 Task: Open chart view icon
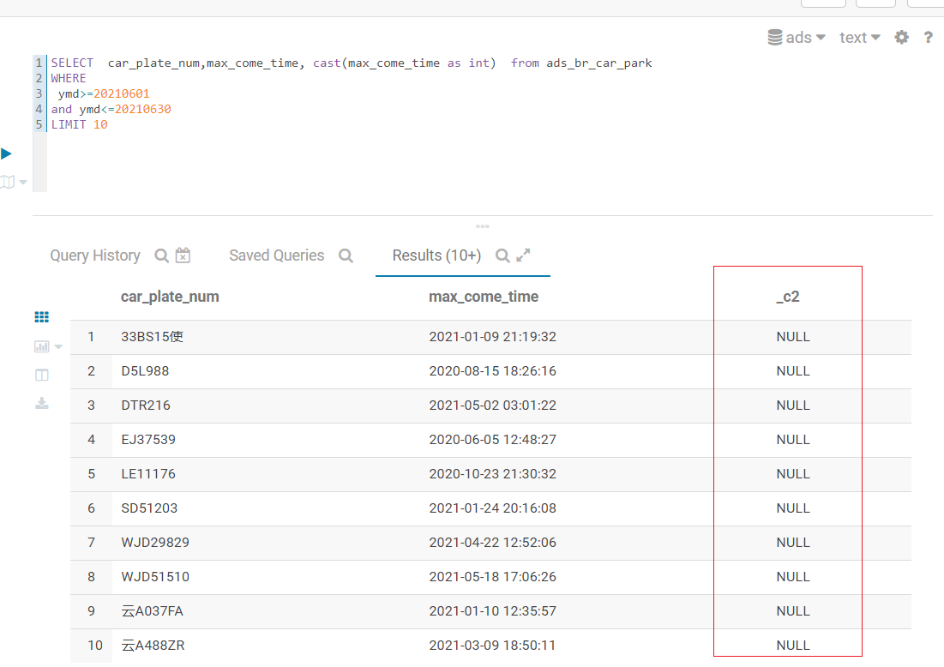pyautogui.click(x=41, y=346)
